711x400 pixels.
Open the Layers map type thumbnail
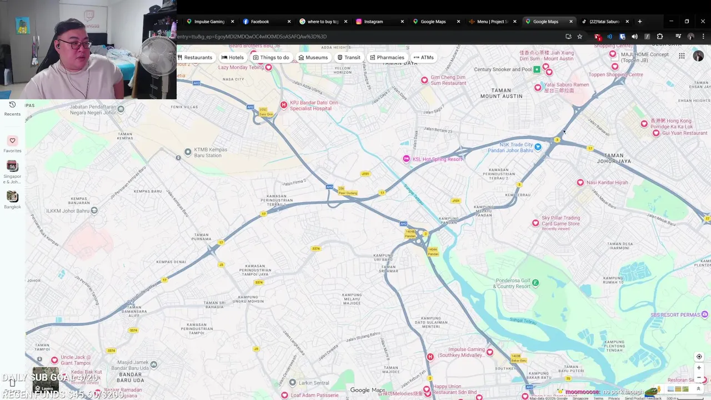pos(46,381)
